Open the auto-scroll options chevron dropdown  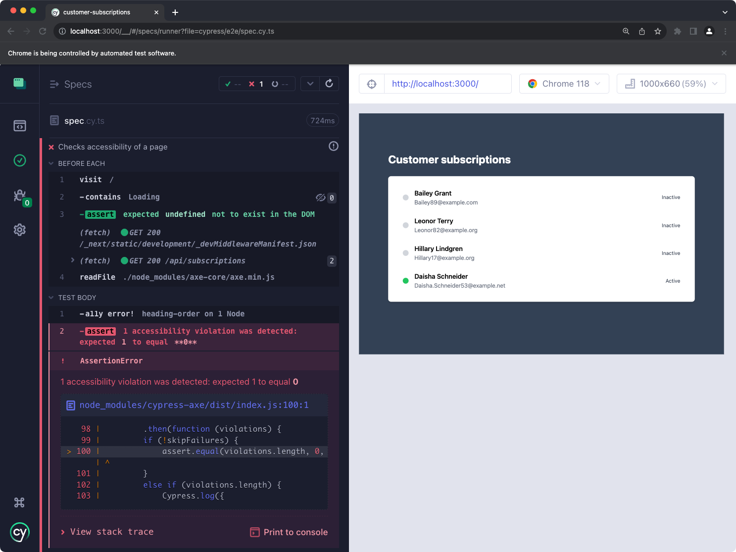(x=310, y=84)
